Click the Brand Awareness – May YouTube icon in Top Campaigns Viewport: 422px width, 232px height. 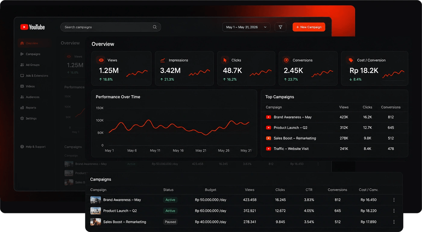point(269,117)
